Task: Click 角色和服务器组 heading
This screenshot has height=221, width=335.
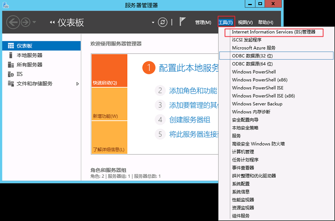Action: point(108,170)
